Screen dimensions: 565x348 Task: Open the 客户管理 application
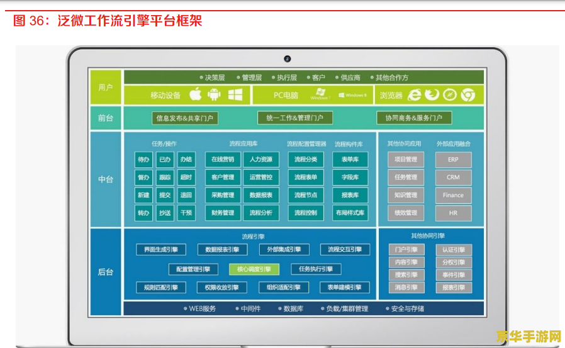pyautogui.click(x=223, y=177)
